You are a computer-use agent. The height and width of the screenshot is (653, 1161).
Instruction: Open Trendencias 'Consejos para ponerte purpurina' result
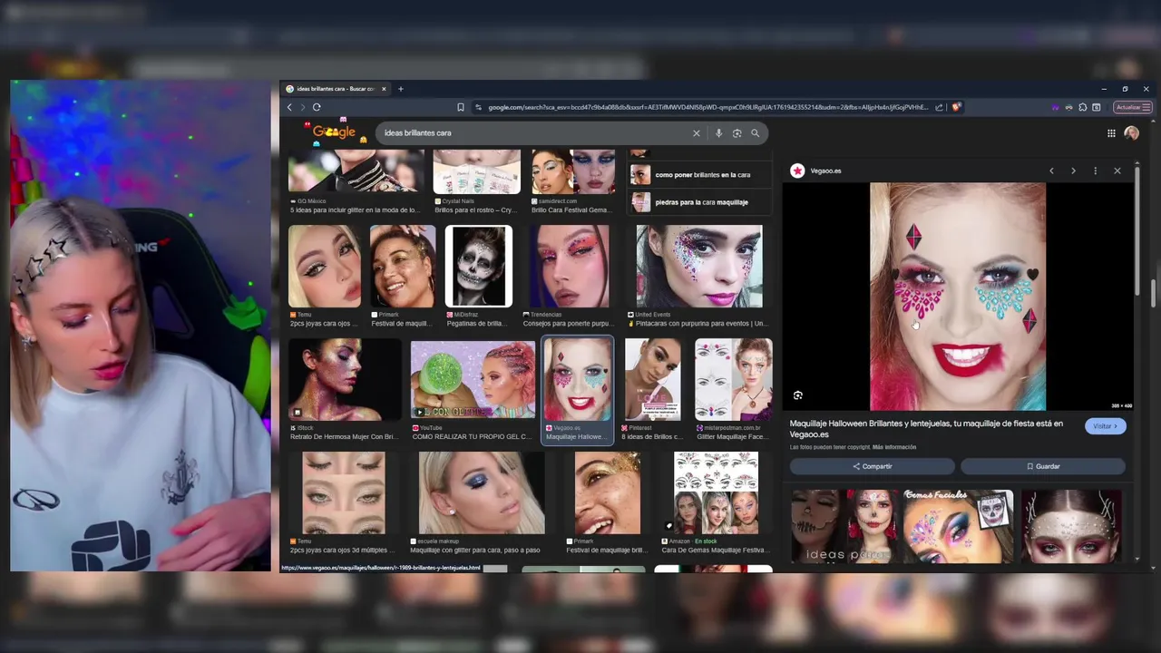(x=569, y=267)
